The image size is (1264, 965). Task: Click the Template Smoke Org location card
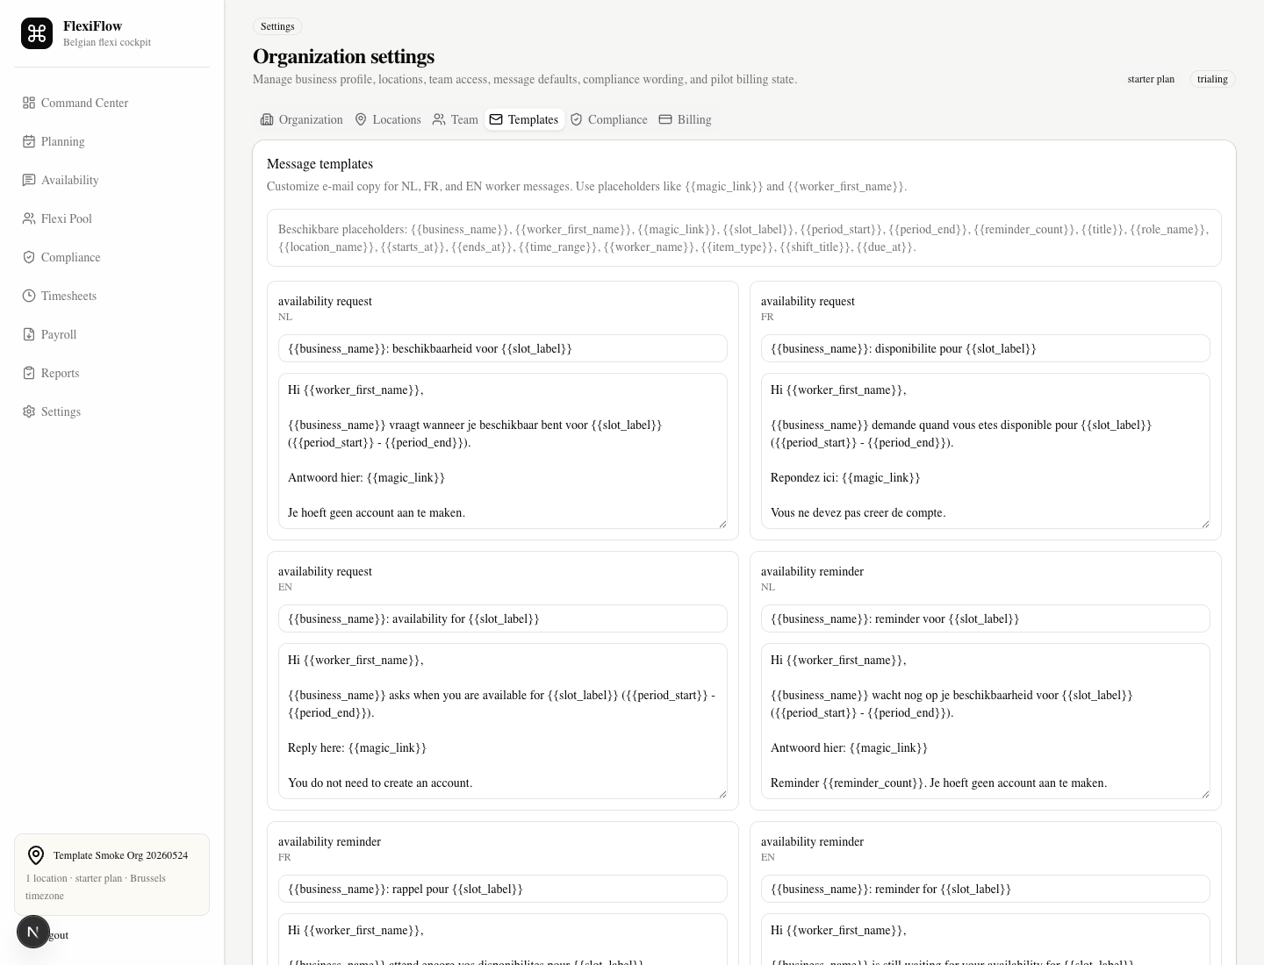point(111,875)
